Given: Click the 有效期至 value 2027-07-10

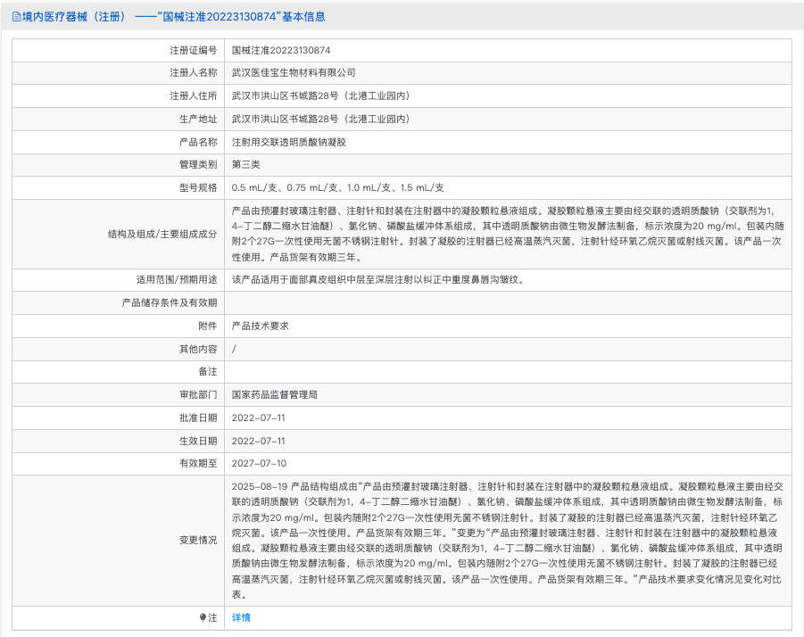Looking at the screenshot, I should click(258, 463).
